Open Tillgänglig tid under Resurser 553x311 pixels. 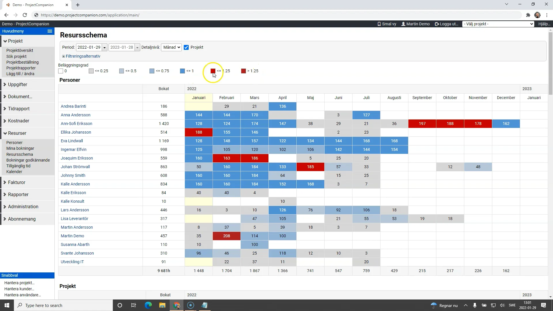(x=18, y=166)
